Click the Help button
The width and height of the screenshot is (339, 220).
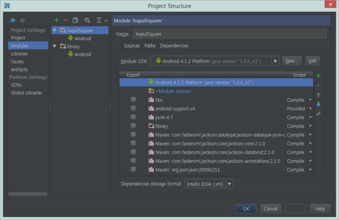coord(320,209)
